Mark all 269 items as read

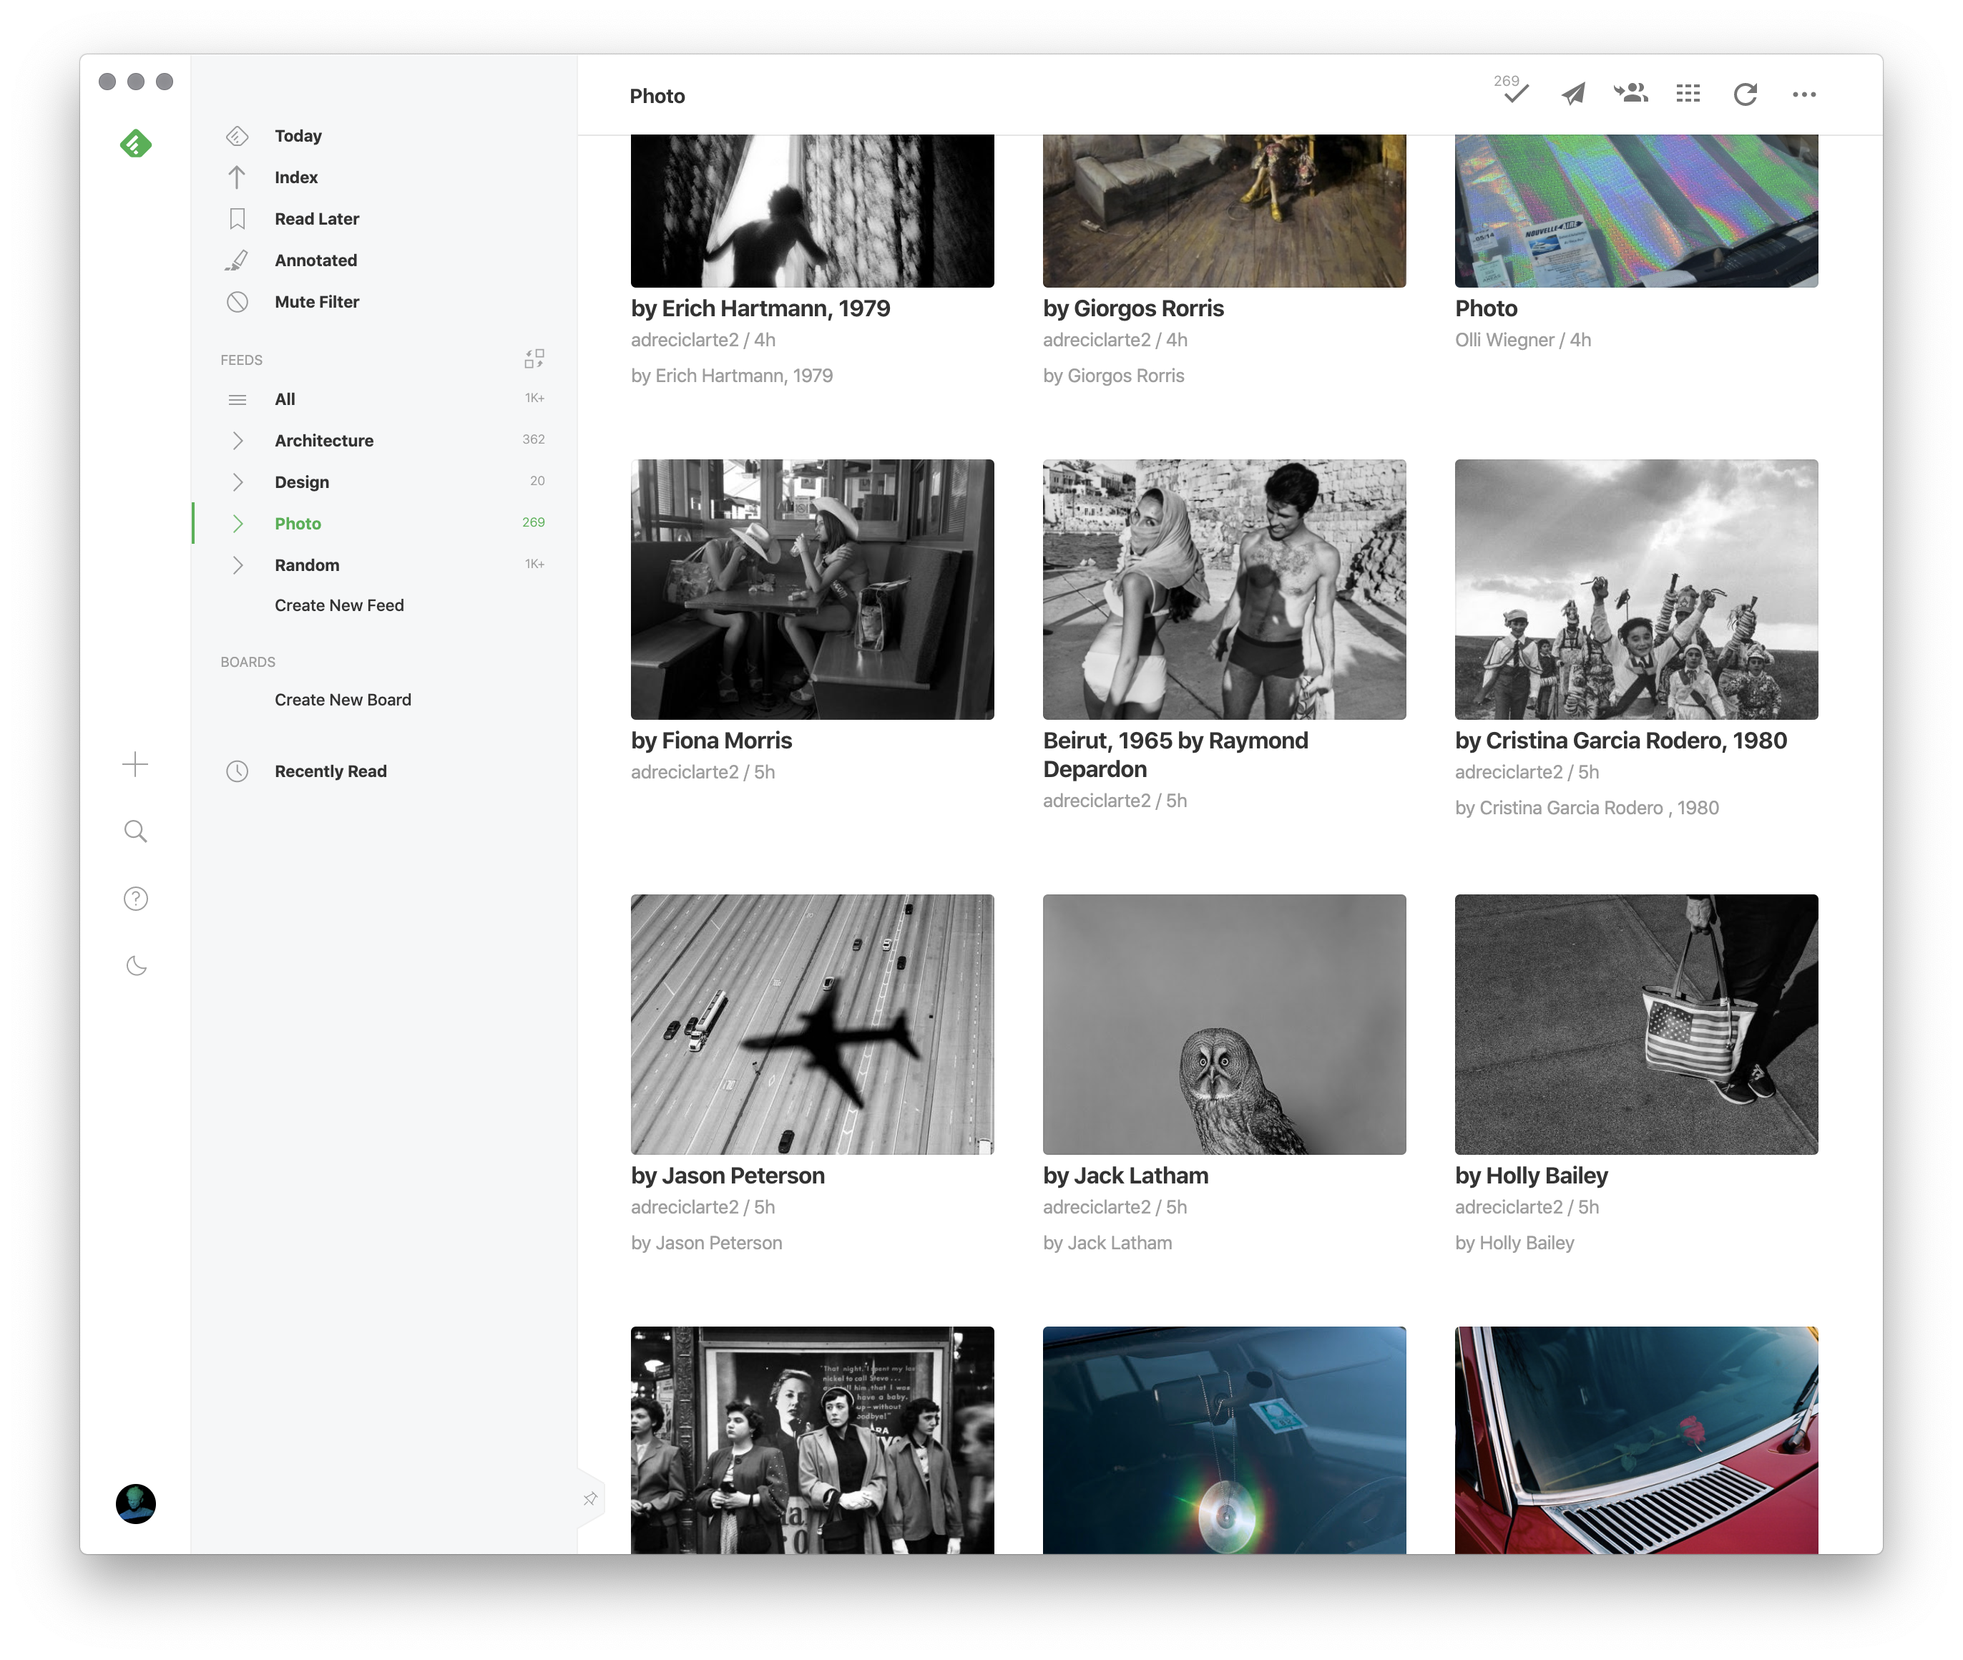1514,93
